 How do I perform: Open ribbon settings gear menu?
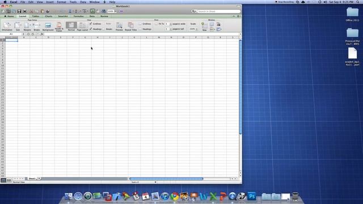(x=238, y=16)
